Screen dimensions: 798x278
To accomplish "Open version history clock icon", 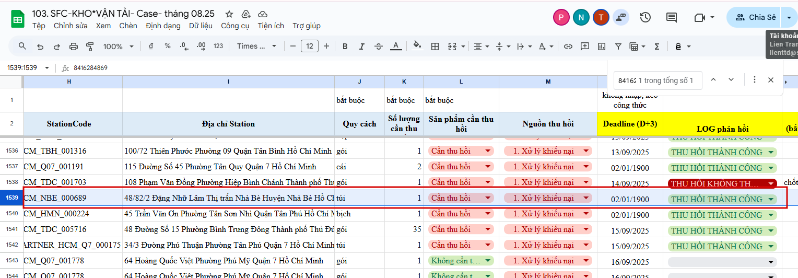I will 646,17.
